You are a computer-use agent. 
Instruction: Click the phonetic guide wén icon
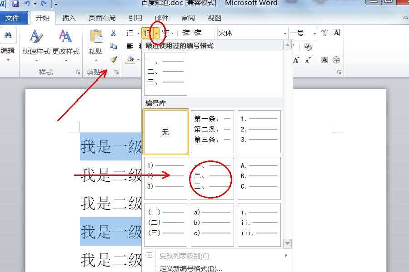pyautogui.click(x=324, y=33)
